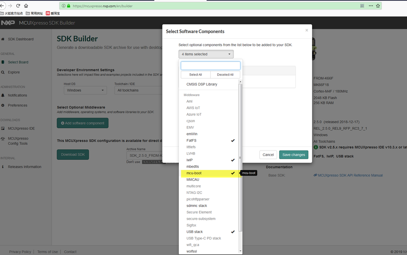Open Notifications in the sidebar
Image resolution: width=407 pixels, height=255 pixels.
18,95
